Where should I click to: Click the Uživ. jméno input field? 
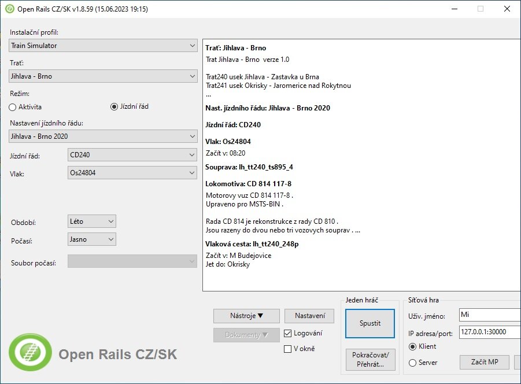point(489,315)
